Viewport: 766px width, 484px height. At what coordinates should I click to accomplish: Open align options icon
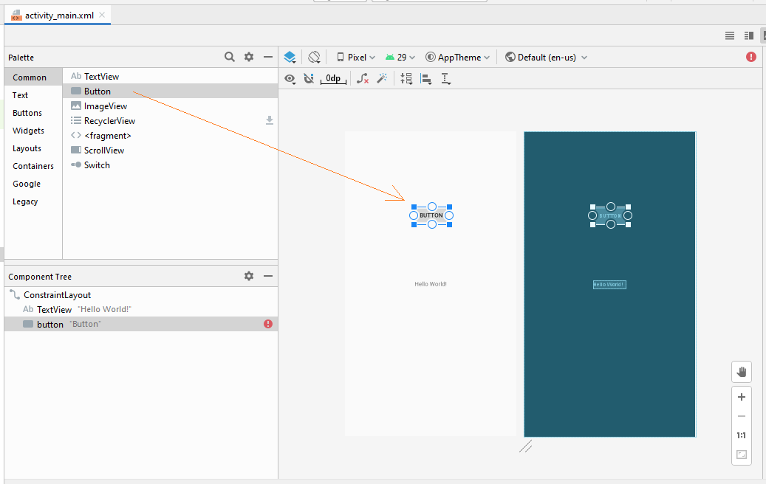coord(426,79)
